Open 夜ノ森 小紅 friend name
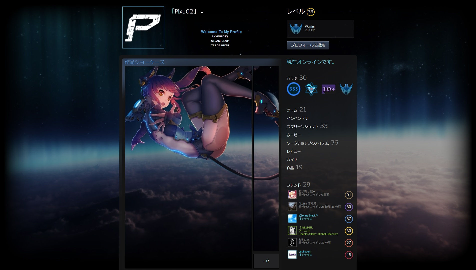476x270 pixels. click(x=307, y=191)
